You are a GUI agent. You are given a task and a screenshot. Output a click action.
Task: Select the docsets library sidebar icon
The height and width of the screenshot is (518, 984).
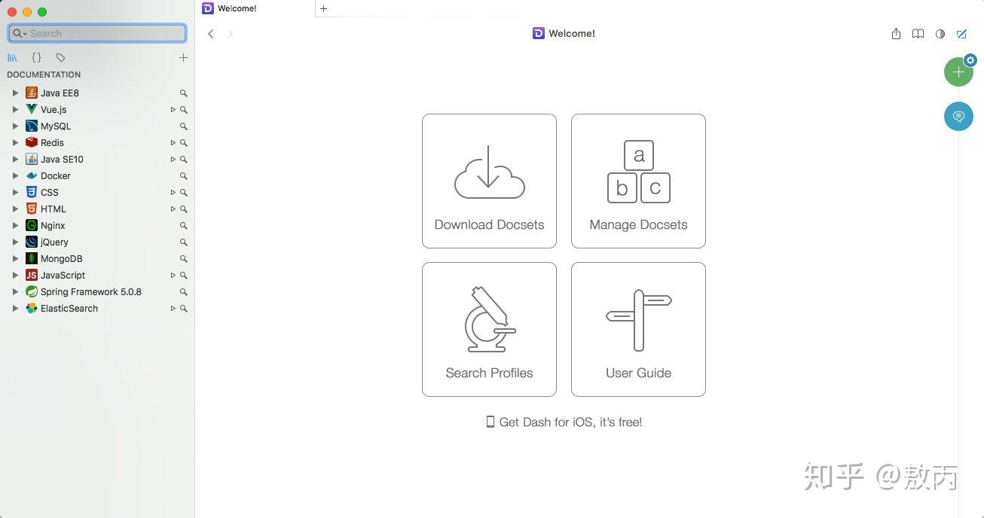pos(12,57)
